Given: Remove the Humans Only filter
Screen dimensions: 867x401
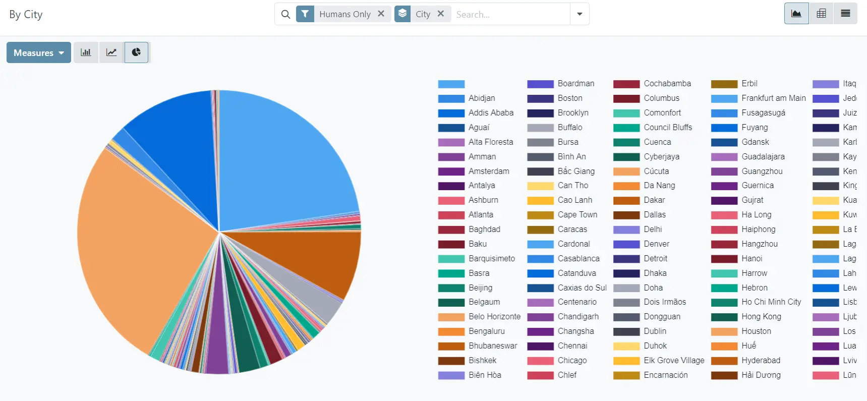Looking at the screenshot, I should [381, 14].
